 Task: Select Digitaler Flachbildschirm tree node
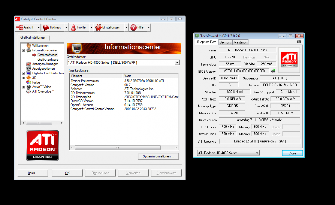48,73
